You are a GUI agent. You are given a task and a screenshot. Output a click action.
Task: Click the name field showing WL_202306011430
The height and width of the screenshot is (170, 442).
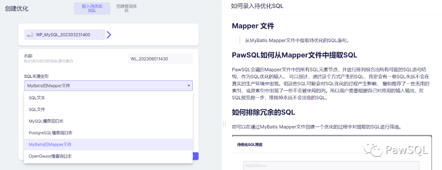coord(160,59)
